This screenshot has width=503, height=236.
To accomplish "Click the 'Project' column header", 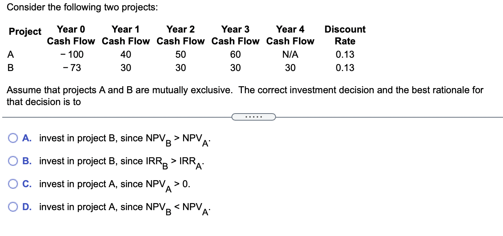I will 25,32.
